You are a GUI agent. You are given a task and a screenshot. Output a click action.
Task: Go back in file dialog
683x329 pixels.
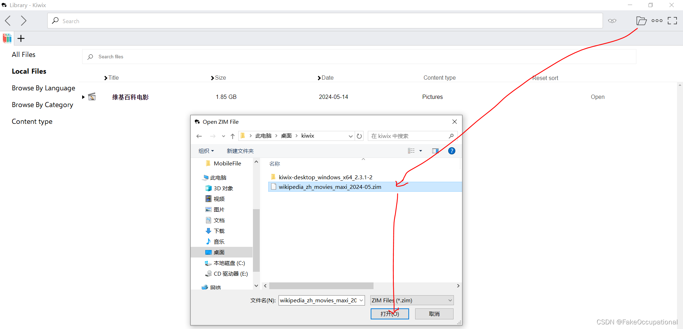(x=199, y=136)
